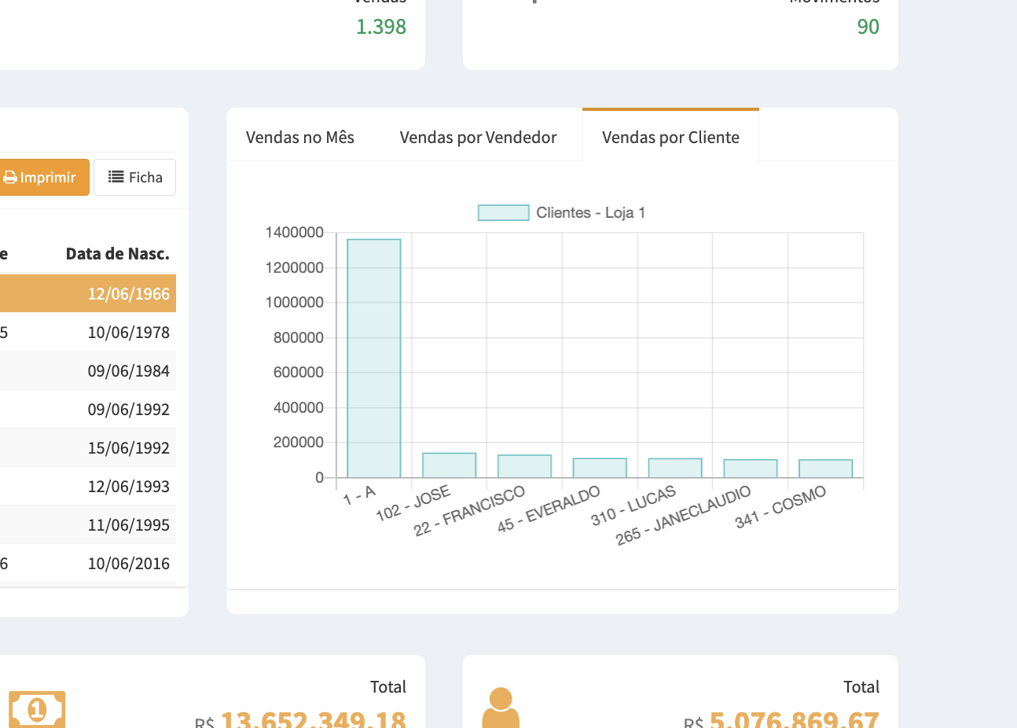
Task: Click the bar for 102 - JOSE
Action: 449,465
